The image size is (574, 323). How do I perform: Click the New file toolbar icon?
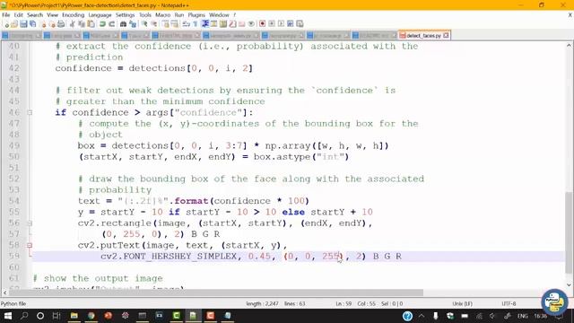tap(6, 24)
